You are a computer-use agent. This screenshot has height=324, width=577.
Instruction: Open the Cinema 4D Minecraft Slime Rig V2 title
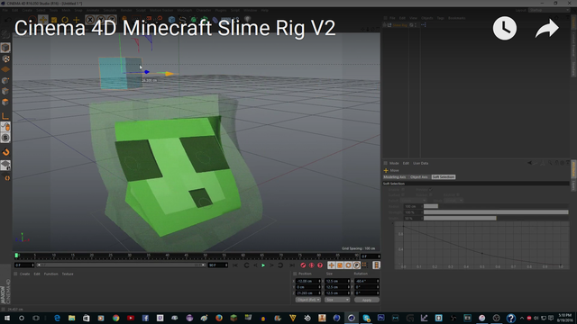pyautogui.click(x=175, y=28)
